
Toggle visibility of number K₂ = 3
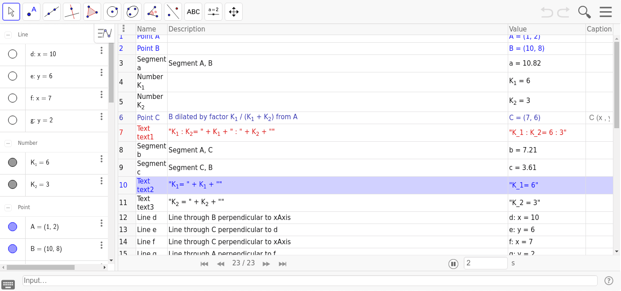pos(13,184)
